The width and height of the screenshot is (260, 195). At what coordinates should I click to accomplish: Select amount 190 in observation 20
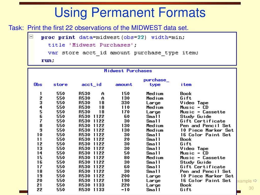point(125,181)
